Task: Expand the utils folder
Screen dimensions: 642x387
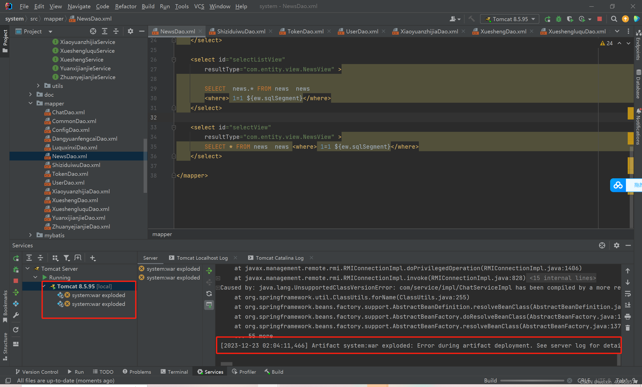Action: tap(38, 86)
